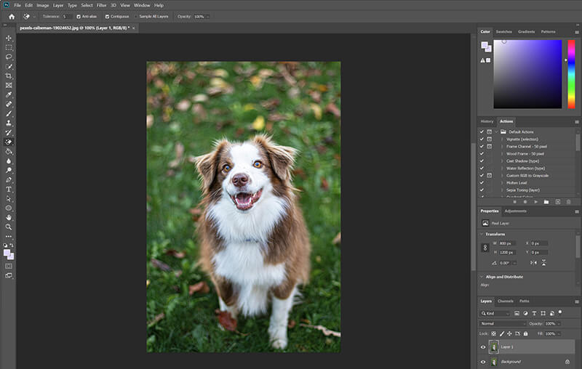Toggle Quick Mask mode icon
The width and height of the screenshot is (582, 369).
[9, 266]
